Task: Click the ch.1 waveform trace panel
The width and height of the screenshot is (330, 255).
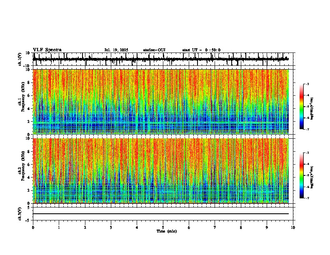Action: [x=162, y=59]
